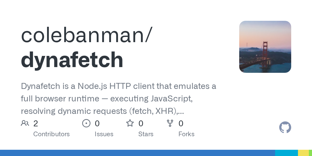The width and height of the screenshot is (312, 156).
Task: Click the 2 contributors count
Action: [36, 123]
